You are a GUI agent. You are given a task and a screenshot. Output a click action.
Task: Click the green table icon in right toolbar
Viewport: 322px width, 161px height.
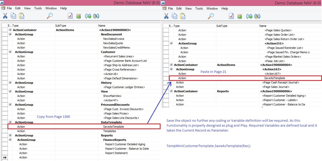[x=239, y=16]
